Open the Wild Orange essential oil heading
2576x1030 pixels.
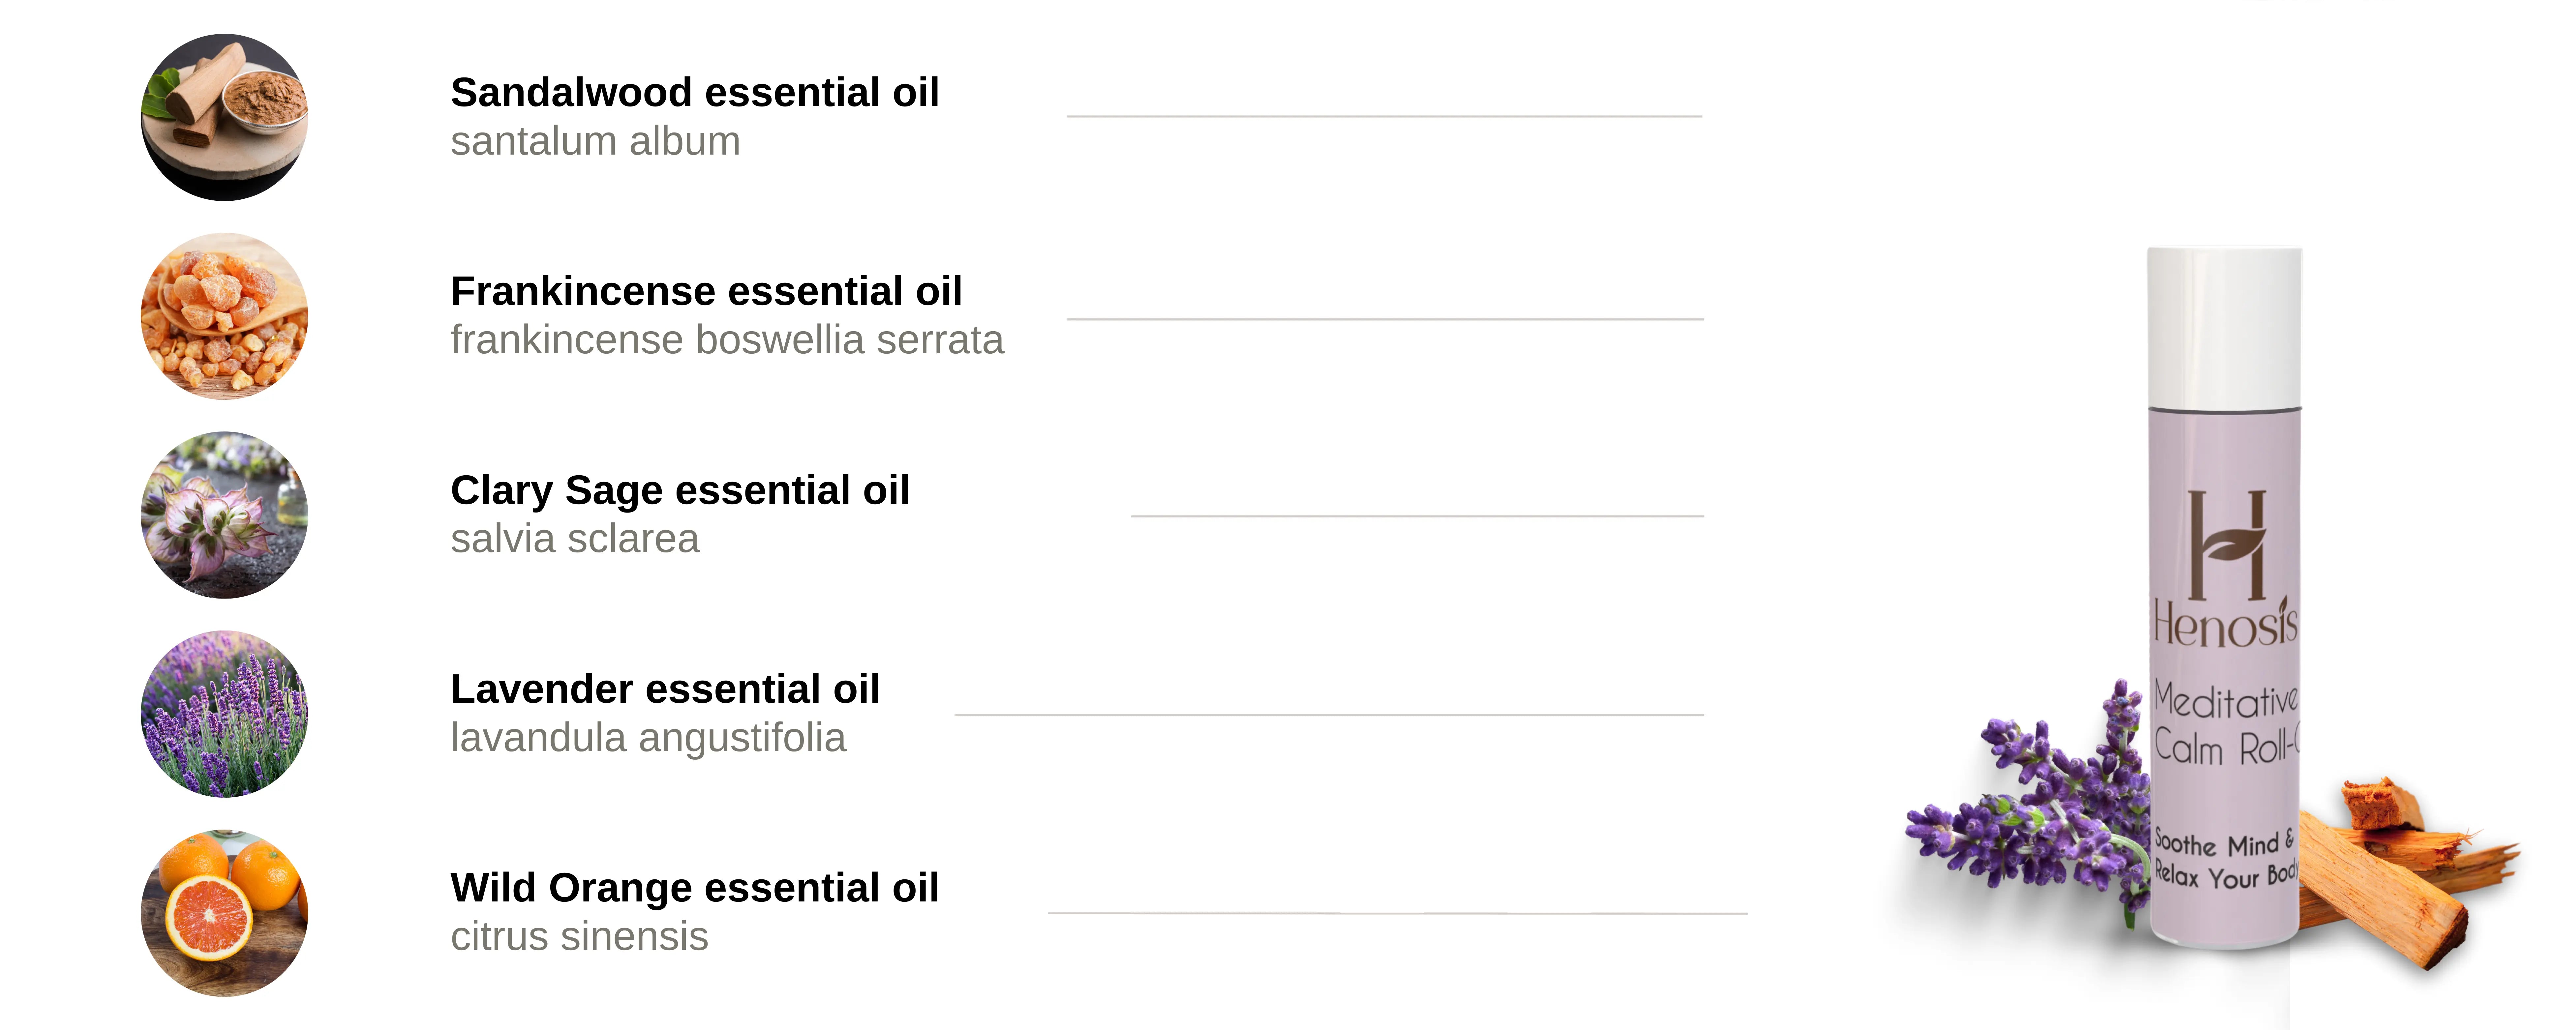tap(695, 888)
